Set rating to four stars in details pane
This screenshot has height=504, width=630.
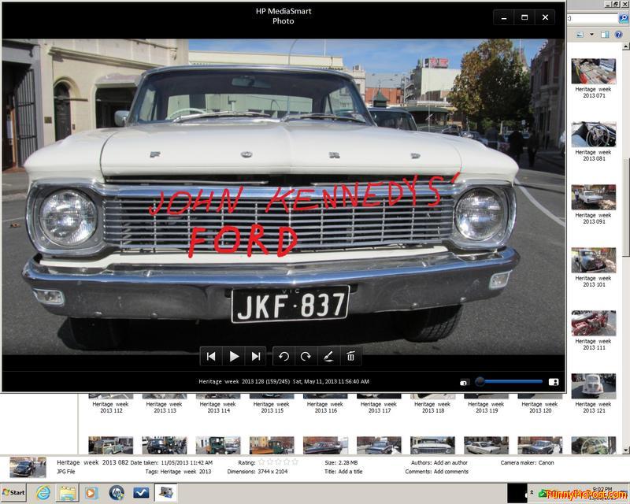[x=287, y=462]
